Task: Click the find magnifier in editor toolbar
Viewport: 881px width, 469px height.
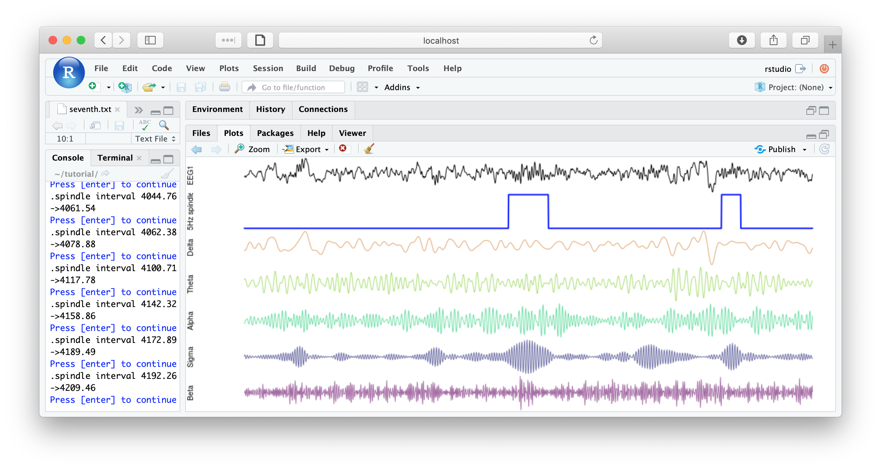Action: pyautogui.click(x=164, y=125)
